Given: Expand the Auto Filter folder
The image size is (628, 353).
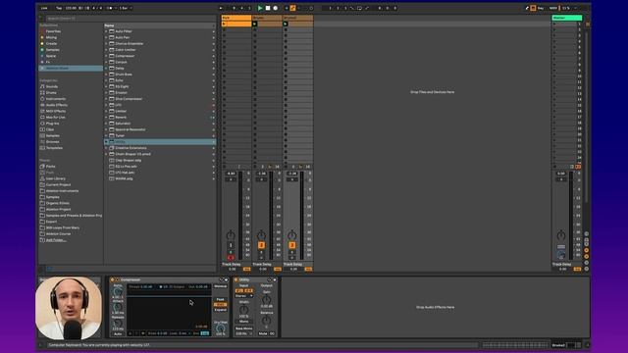Looking at the screenshot, I should pos(107,31).
